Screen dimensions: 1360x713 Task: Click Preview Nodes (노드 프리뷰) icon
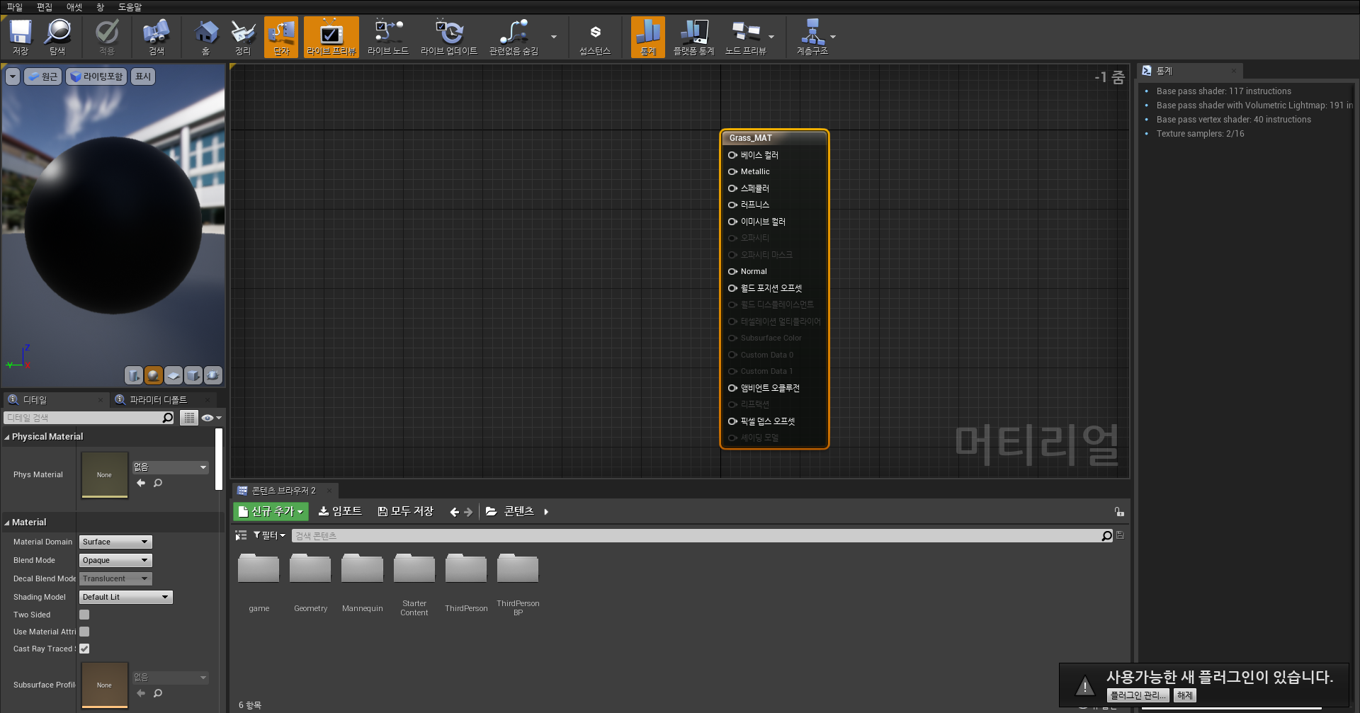[x=746, y=38]
